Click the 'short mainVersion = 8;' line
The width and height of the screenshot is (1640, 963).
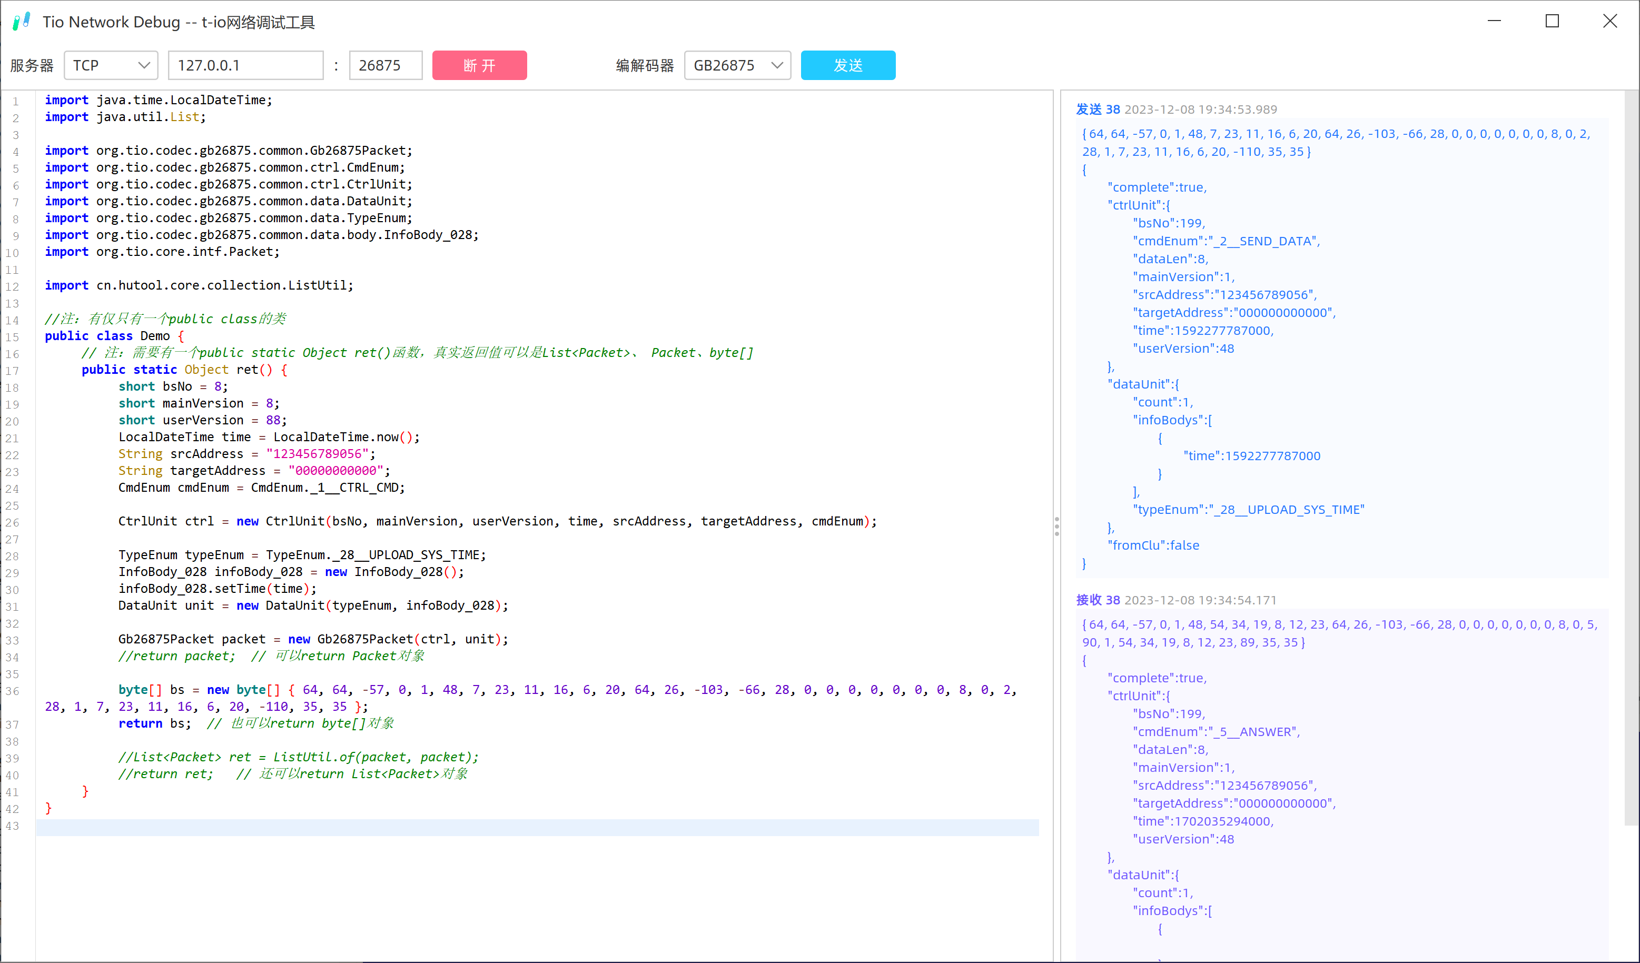pos(199,403)
